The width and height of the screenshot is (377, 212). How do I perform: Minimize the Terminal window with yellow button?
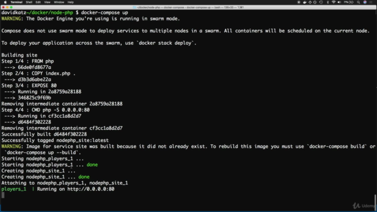coord(7,8)
